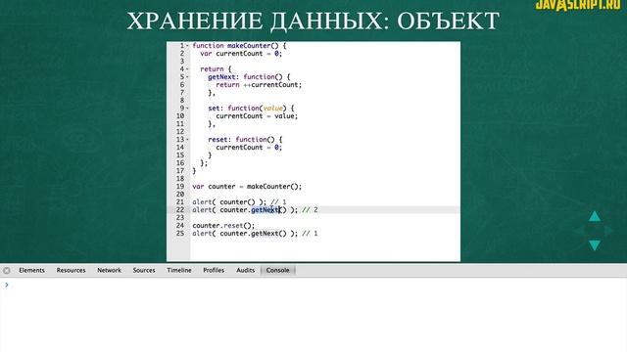This screenshot has width=627, height=352.
Task: Click the slide title 'ХРАНЕНИЕ ДАННЫХ: ОБЪЕКТ'
Action: point(313,21)
